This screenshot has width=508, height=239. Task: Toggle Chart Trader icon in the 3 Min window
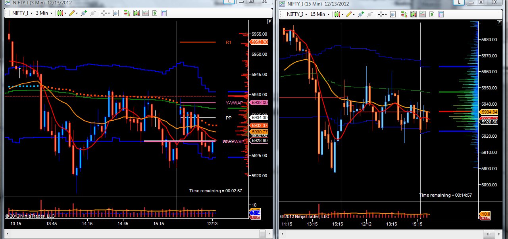127,13
